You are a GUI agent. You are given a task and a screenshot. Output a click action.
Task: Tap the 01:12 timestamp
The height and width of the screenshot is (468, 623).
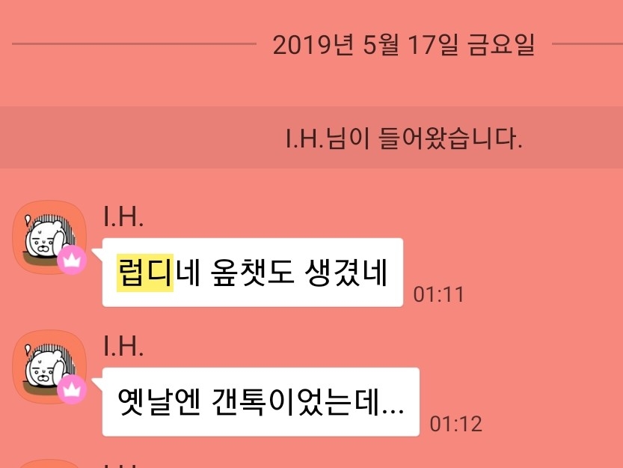(456, 425)
